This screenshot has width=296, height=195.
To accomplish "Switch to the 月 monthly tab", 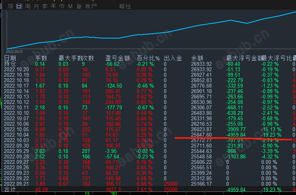I will (x=36, y=6).
